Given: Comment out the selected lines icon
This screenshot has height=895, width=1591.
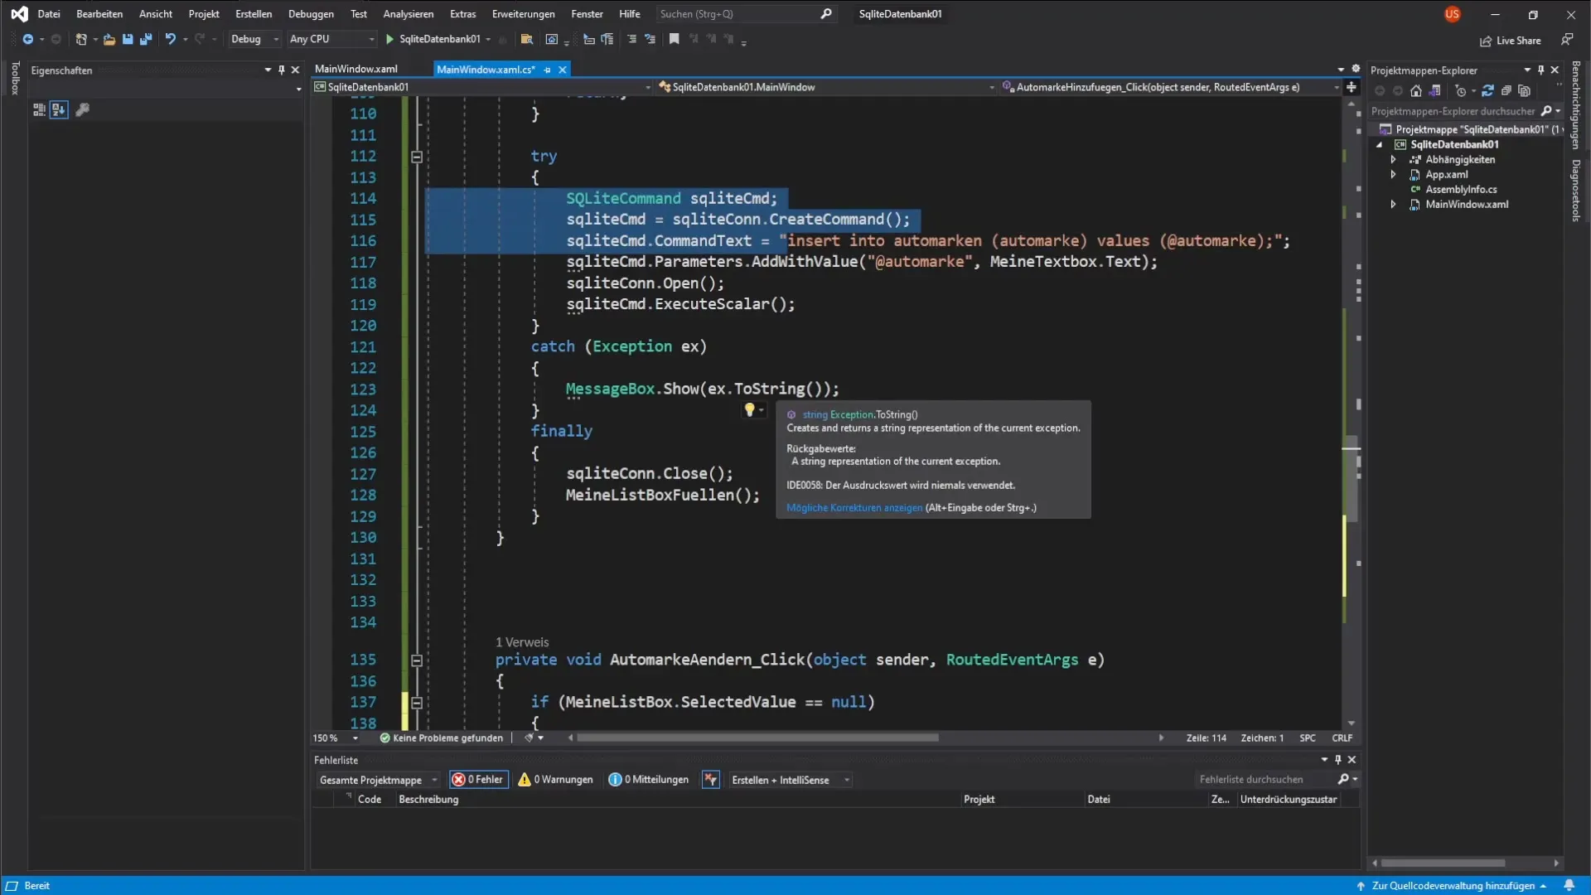Looking at the screenshot, I should point(631,39).
